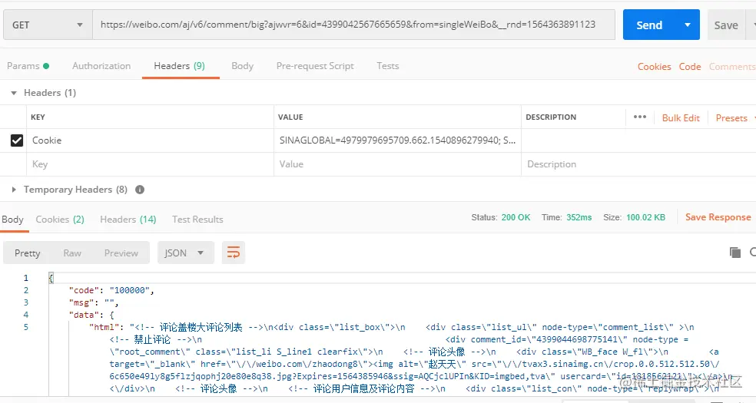Image resolution: width=756 pixels, height=403 pixels.
Task: Open the three-dots column options menu
Action: coord(640,117)
